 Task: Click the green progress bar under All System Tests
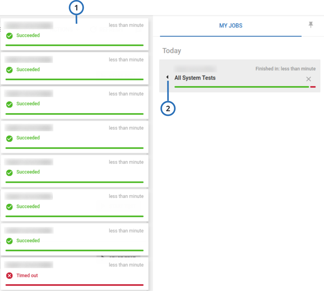[241, 87]
